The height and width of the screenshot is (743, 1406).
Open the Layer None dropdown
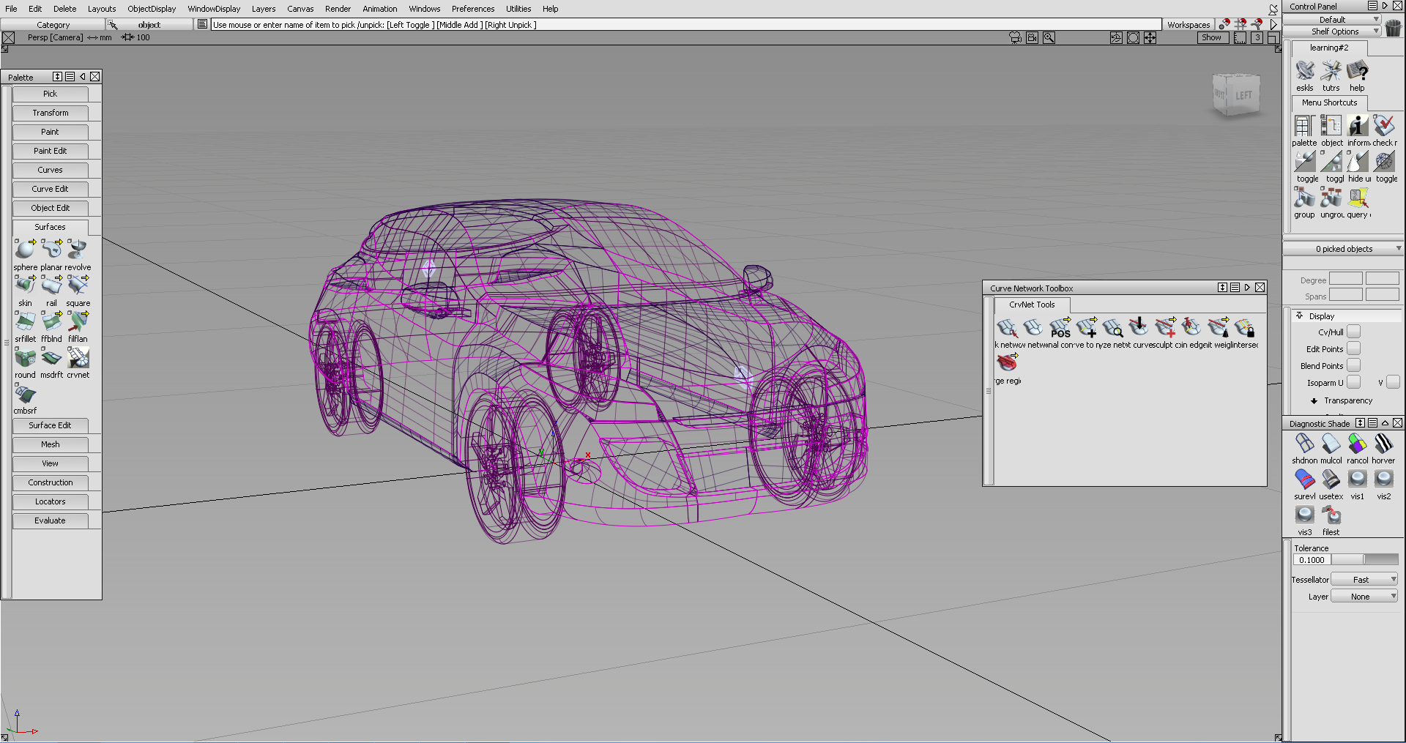click(1364, 597)
